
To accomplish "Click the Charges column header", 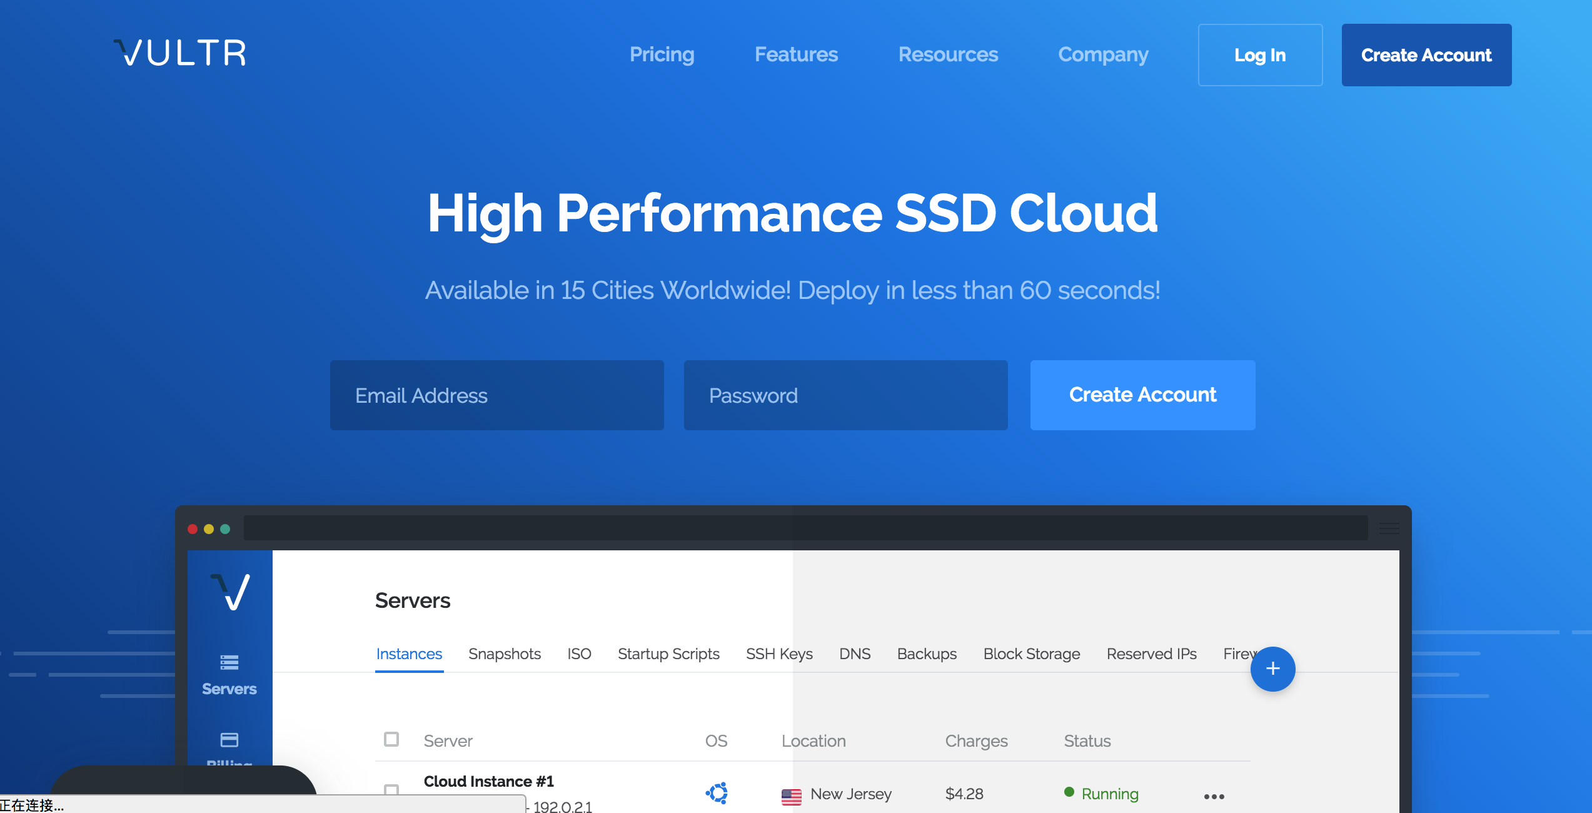I will click(976, 741).
